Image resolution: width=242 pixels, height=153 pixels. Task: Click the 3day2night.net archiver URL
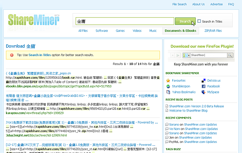click(36, 135)
